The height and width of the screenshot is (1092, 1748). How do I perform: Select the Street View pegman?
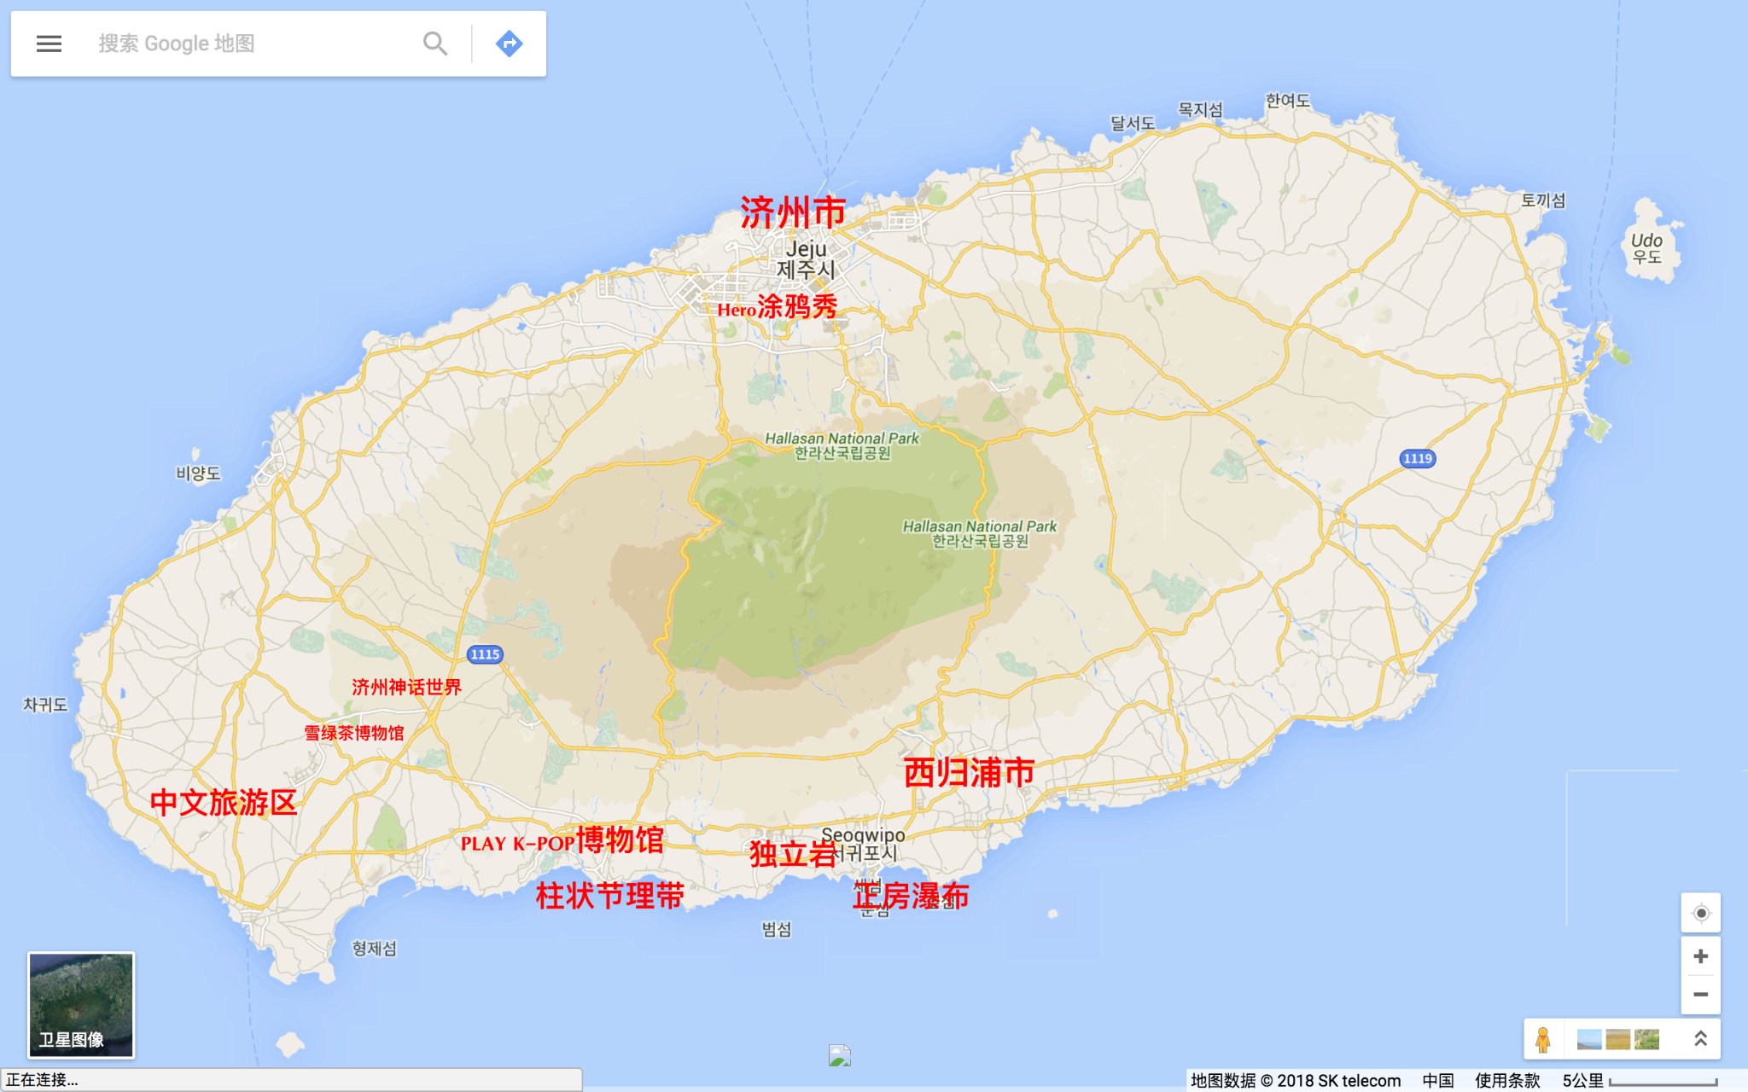(1542, 1039)
